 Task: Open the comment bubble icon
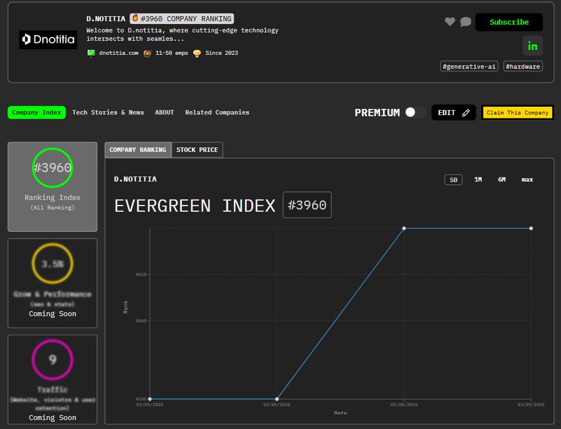466,22
